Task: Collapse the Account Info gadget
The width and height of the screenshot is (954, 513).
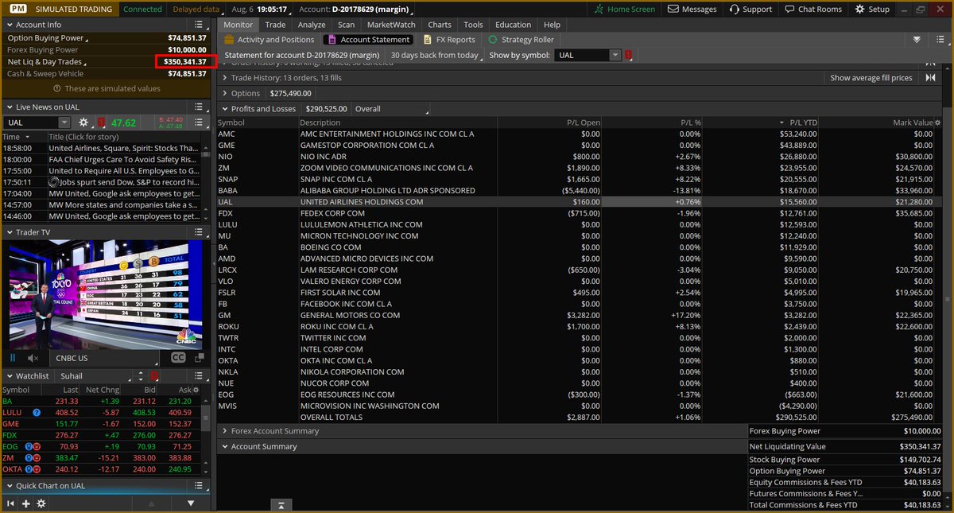Action: tap(9, 25)
